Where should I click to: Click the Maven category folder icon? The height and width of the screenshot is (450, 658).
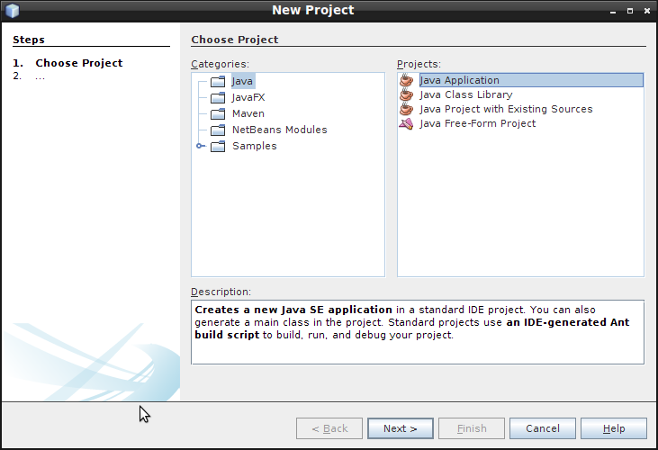217,113
